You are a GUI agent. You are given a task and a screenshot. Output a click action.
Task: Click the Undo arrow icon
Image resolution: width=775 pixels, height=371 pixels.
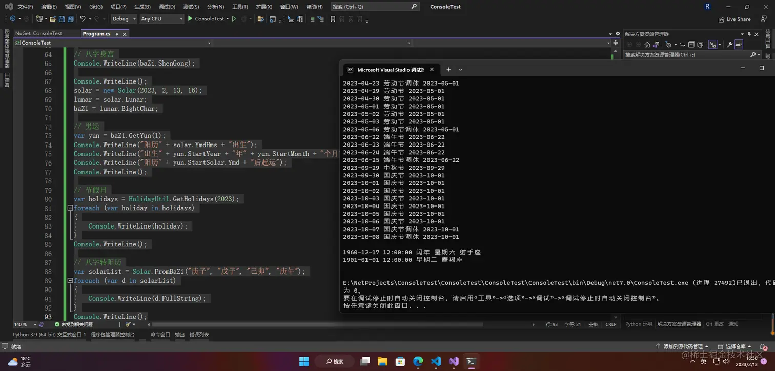83,19
